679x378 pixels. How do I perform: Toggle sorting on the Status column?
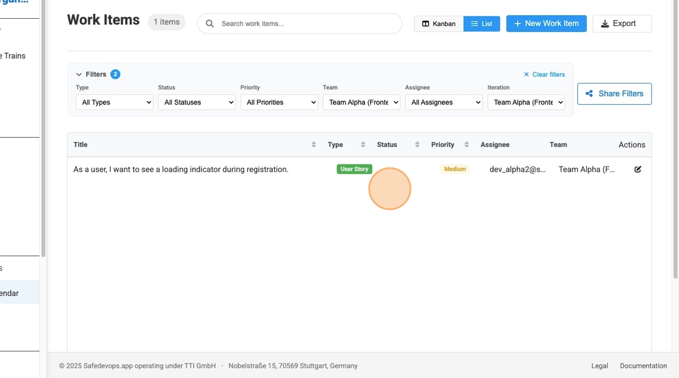tap(417, 144)
